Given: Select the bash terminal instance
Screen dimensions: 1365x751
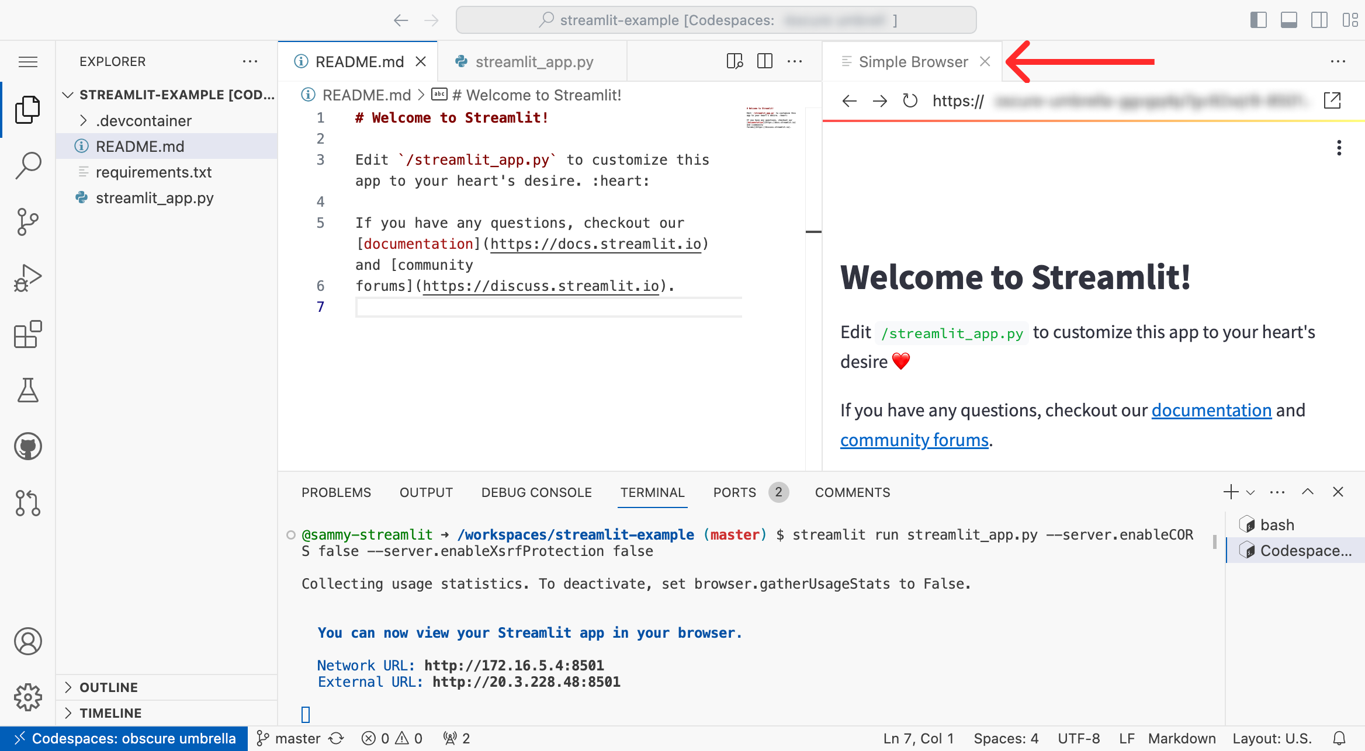Looking at the screenshot, I should click(x=1295, y=525).
